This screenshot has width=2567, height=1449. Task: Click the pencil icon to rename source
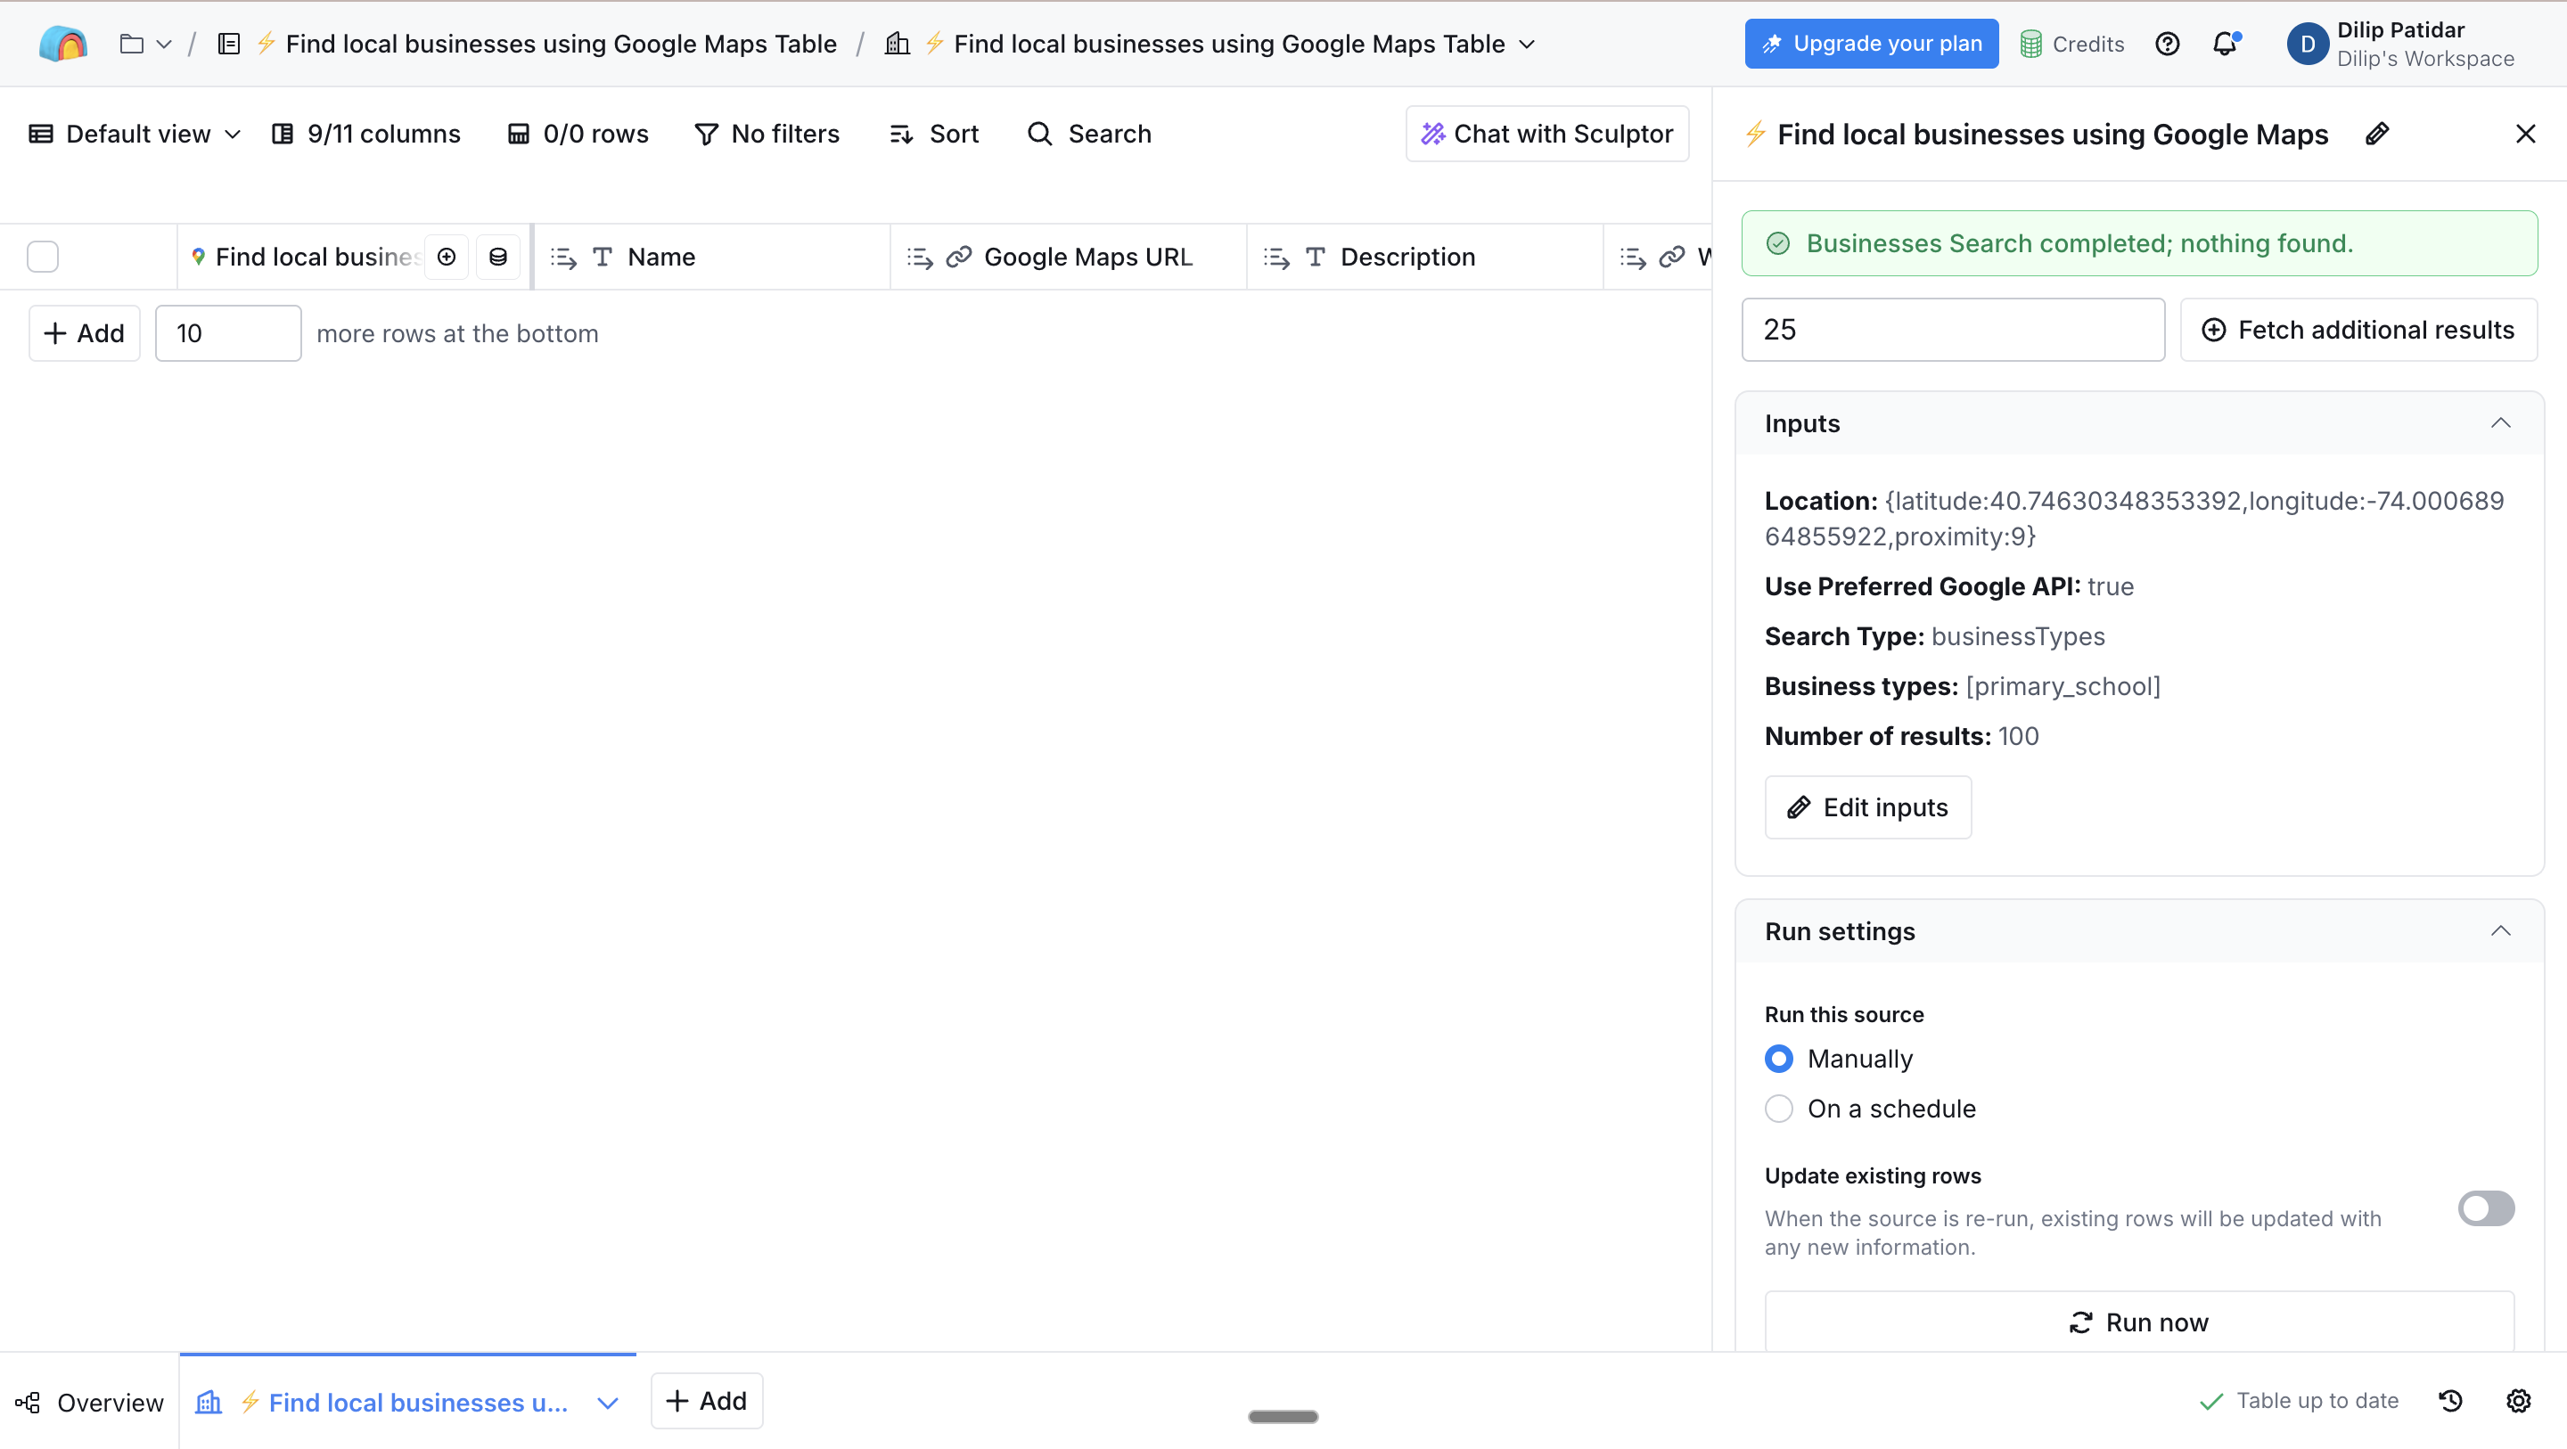point(2376,134)
